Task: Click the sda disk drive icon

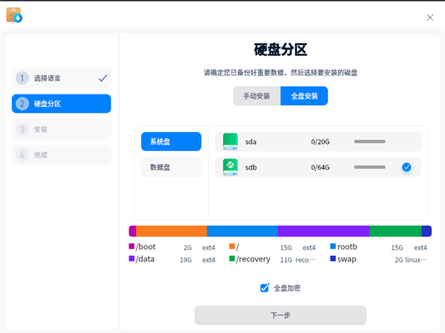Action: [x=230, y=142]
